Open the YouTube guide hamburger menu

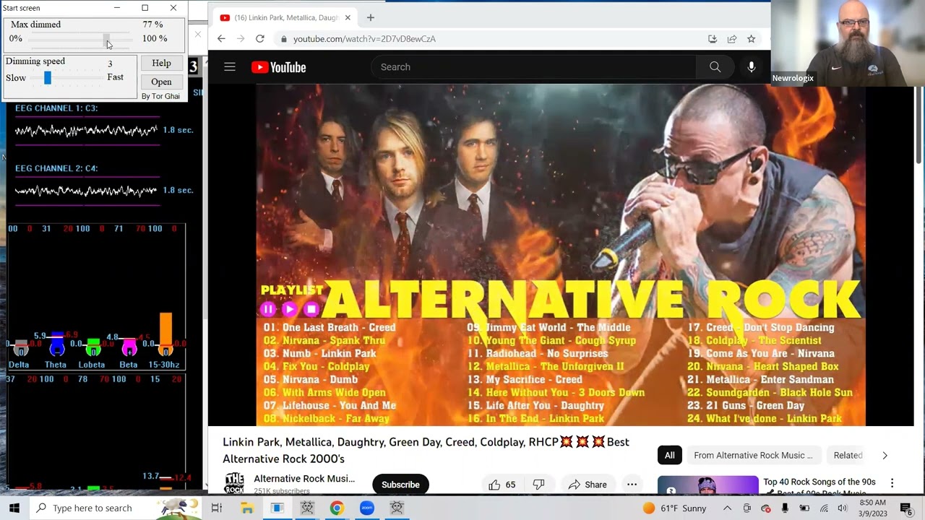click(230, 67)
